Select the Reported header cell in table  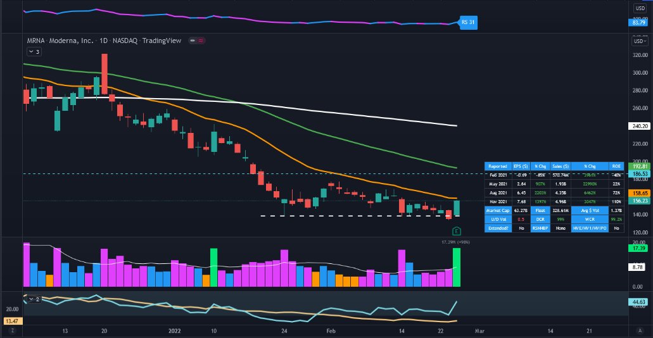[x=498, y=166]
